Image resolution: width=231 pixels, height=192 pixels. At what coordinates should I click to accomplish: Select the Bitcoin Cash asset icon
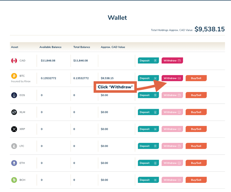click(14, 180)
